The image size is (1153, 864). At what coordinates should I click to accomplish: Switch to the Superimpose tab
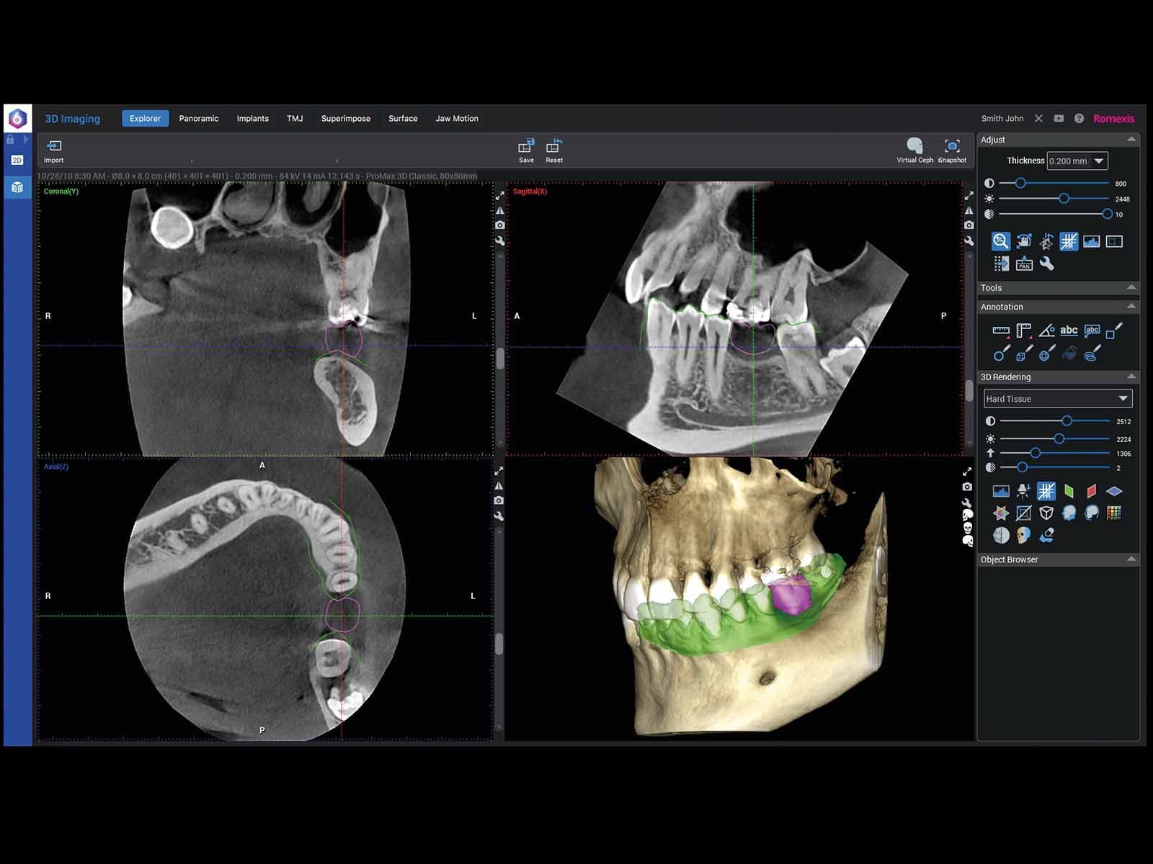(x=346, y=118)
